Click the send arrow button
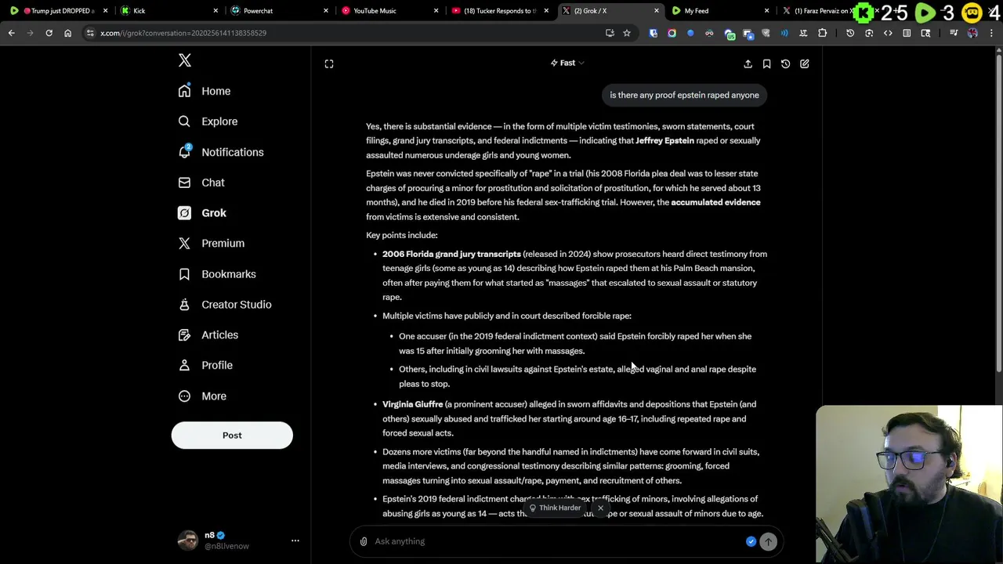Image resolution: width=1003 pixels, height=564 pixels. [768, 541]
